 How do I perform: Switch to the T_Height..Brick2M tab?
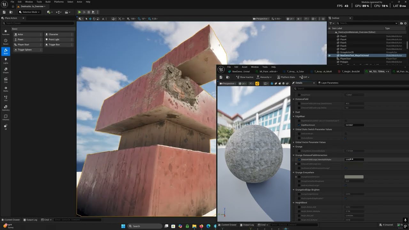click(x=349, y=72)
